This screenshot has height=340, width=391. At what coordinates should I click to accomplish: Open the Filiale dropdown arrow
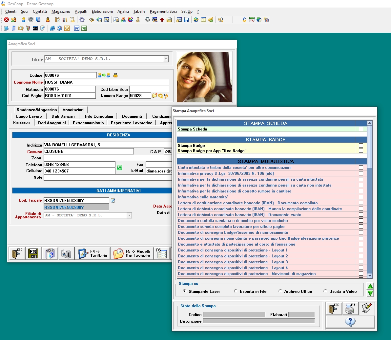166,59
